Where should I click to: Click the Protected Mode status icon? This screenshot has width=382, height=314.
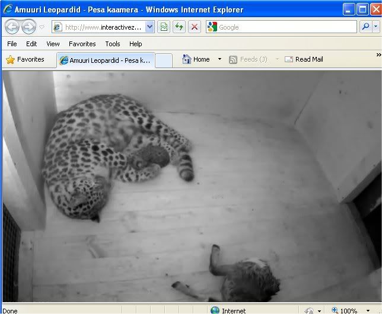tap(309, 310)
